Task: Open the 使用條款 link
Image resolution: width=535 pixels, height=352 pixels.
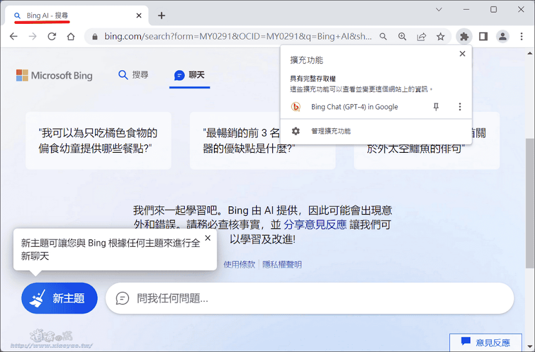Action: [239, 265]
